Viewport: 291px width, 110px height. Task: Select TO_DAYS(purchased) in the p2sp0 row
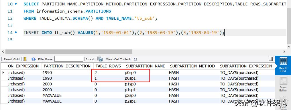(x=239, y=95)
